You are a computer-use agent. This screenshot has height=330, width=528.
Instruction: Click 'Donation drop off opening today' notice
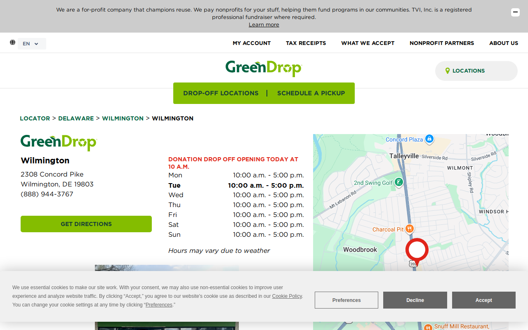pos(233,163)
